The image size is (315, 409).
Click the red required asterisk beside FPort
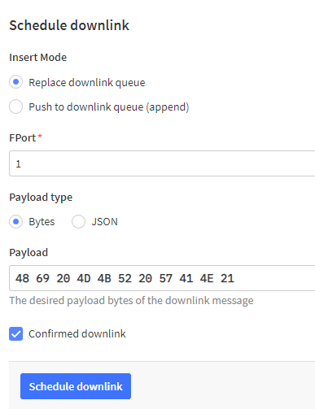(40, 136)
